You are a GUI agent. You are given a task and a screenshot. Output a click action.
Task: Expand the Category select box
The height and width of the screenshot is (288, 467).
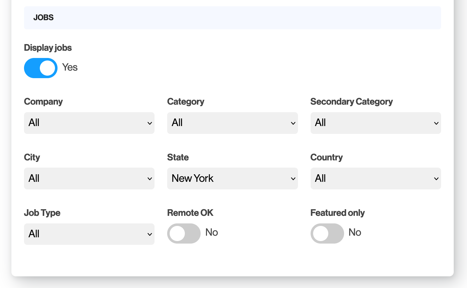tap(232, 123)
